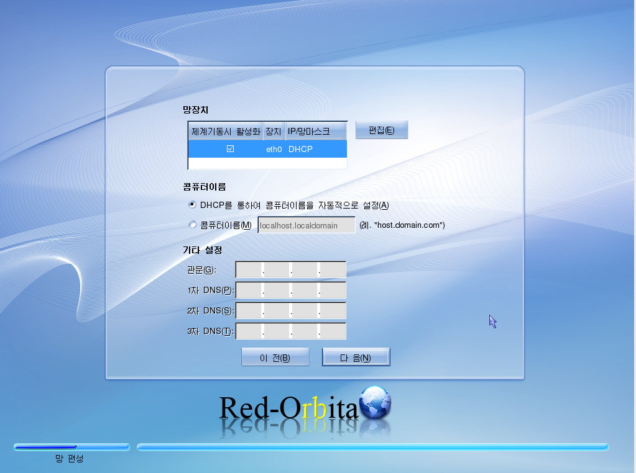636x473 pixels.
Task: Click the first octet of 3차 DNS field
Action: [249, 331]
